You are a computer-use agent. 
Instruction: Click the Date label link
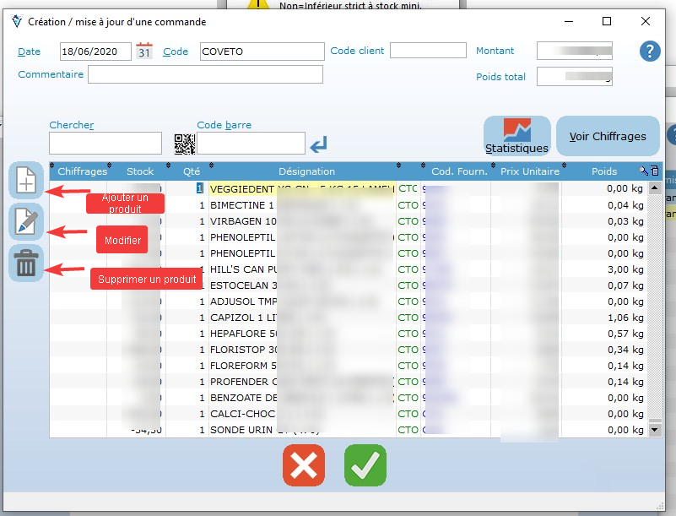(29, 52)
